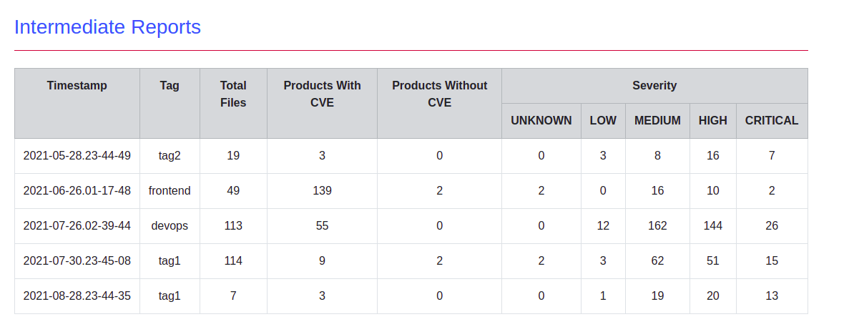Click the LOW severity subheader
Image resolution: width=844 pixels, height=332 pixels.
pyautogui.click(x=603, y=121)
